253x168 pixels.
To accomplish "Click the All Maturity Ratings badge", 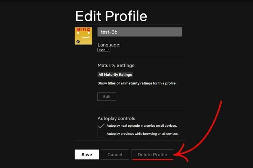I will (x=115, y=75).
